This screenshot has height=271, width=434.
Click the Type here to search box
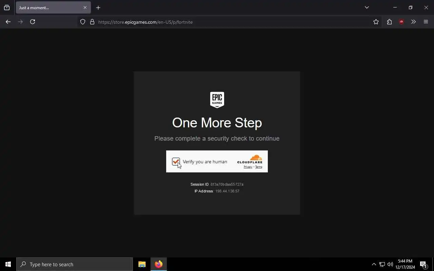click(x=75, y=264)
